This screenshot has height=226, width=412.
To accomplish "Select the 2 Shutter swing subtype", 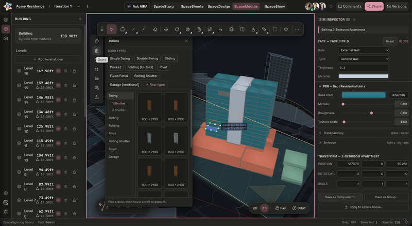I will coord(119,110).
